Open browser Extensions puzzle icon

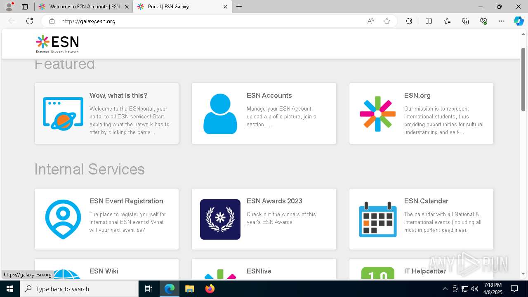click(x=409, y=21)
